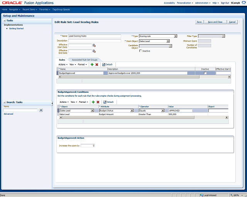247x197 pixels.
Task: Open Effective End Date calendar picker
Action: click(x=94, y=51)
